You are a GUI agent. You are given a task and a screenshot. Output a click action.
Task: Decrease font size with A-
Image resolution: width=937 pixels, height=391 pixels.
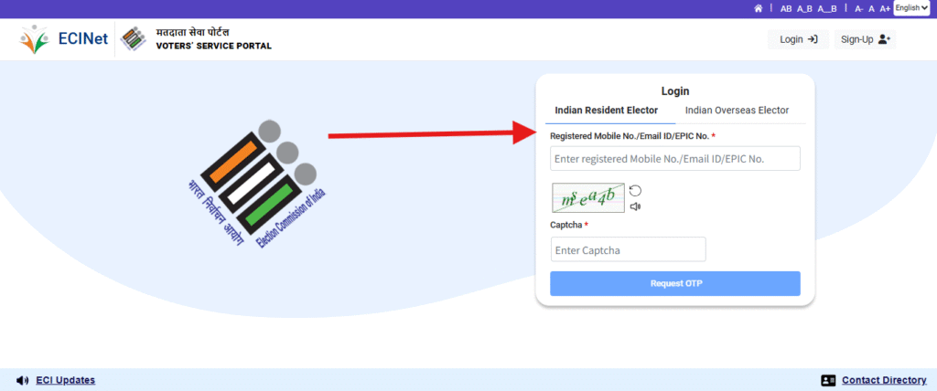click(x=859, y=8)
